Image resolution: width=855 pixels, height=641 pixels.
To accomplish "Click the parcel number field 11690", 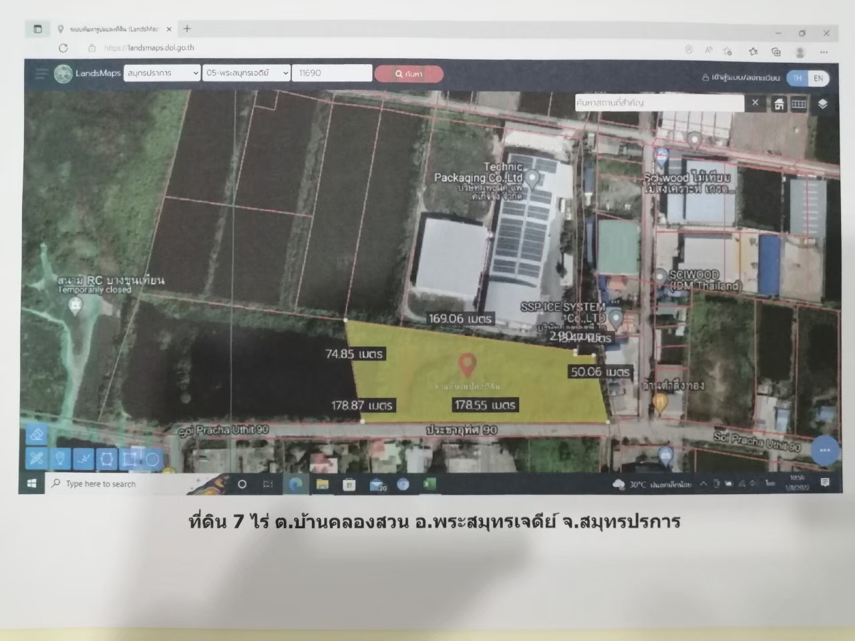I will pos(332,73).
